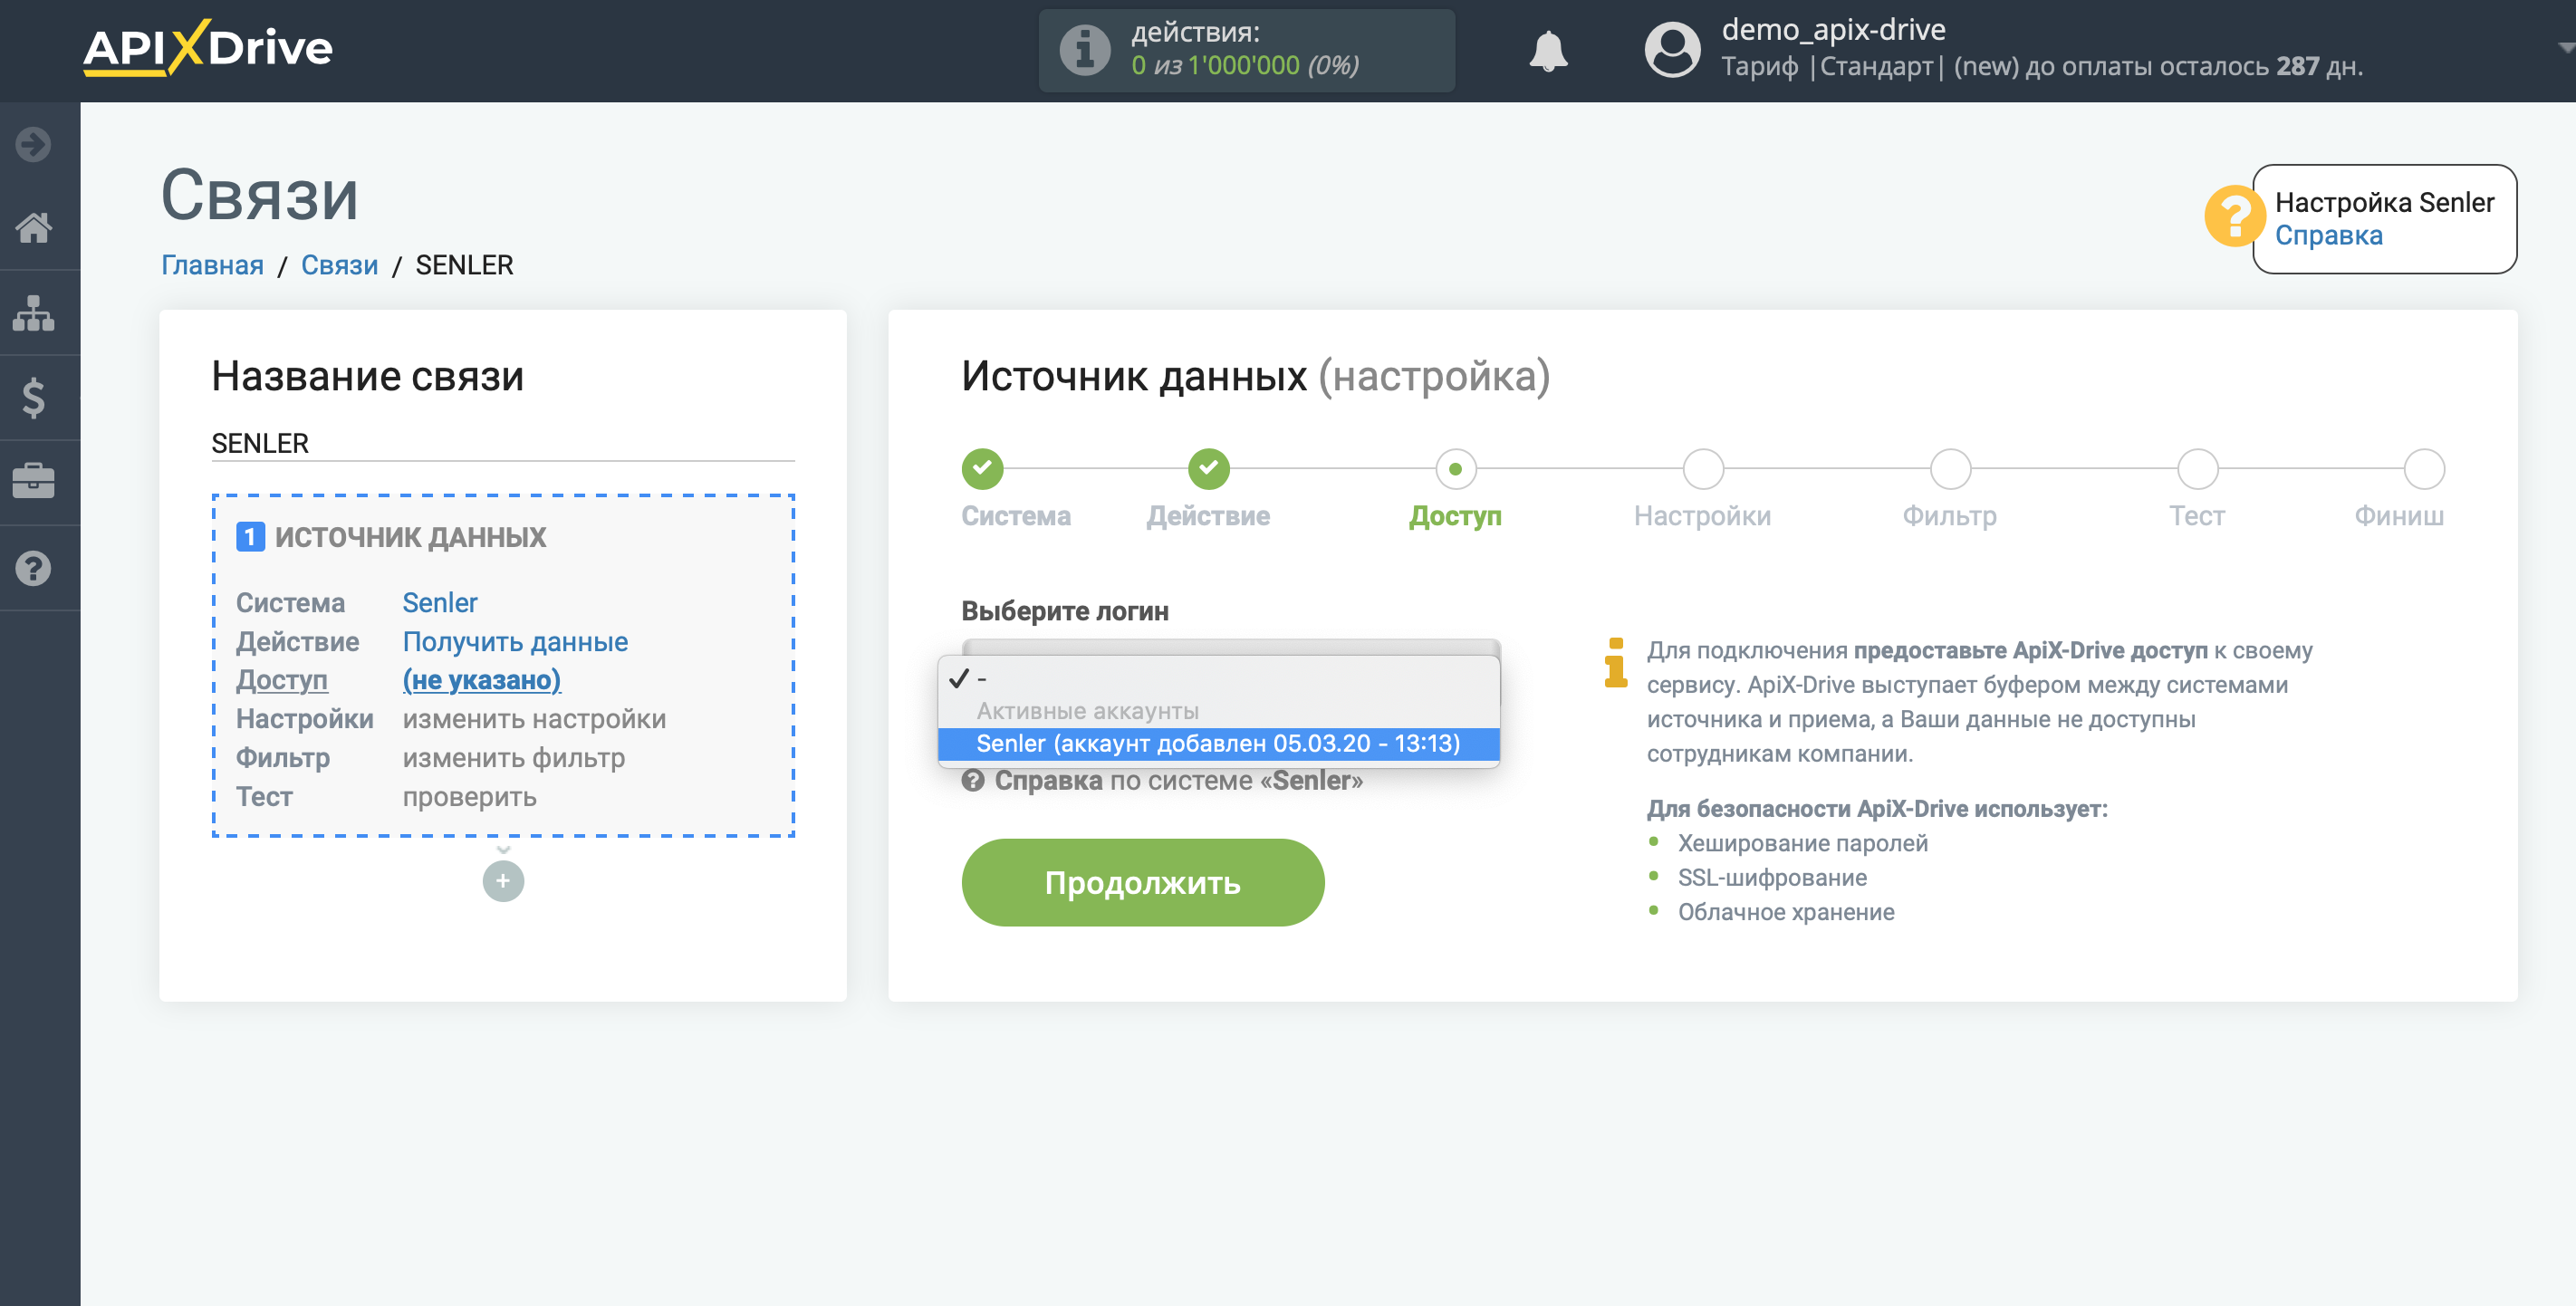The width and height of the screenshot is (2576, 1306).
Task: Click the actions counter 0 из 1'000'000
Action: [x=1244, y=66]
